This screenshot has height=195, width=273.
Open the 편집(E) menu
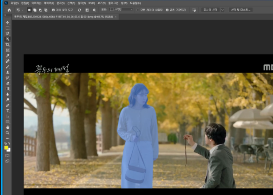[25, 3]
